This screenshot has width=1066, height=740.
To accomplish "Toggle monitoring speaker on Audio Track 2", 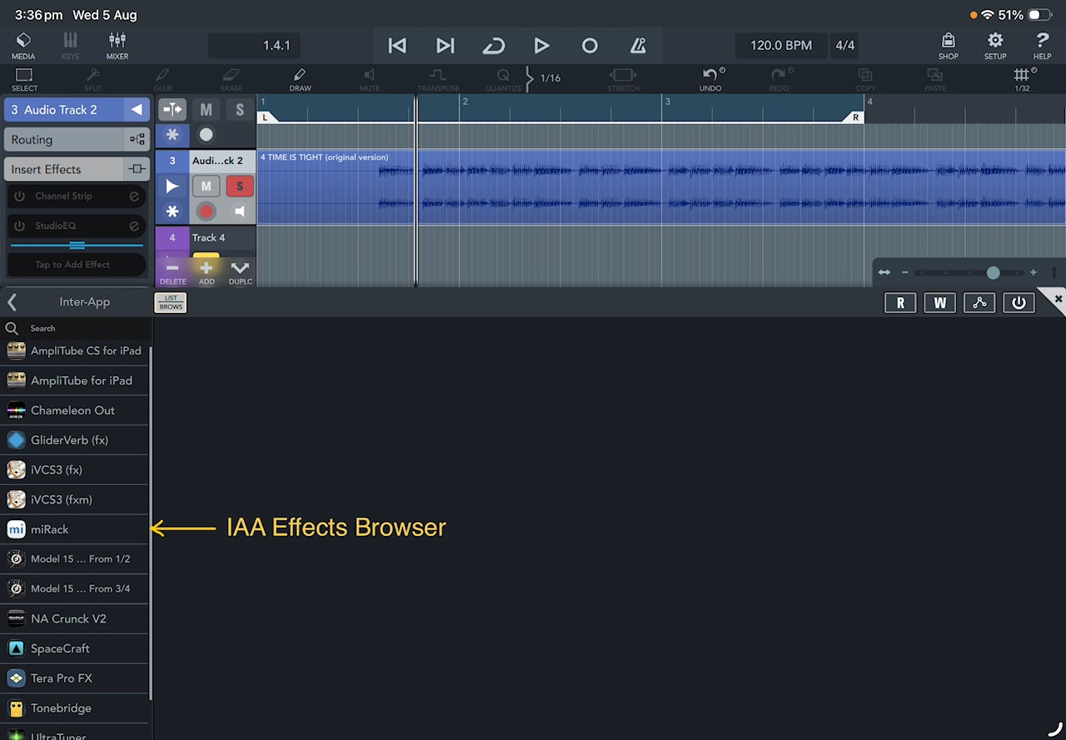I will click(x=240, y=211).
